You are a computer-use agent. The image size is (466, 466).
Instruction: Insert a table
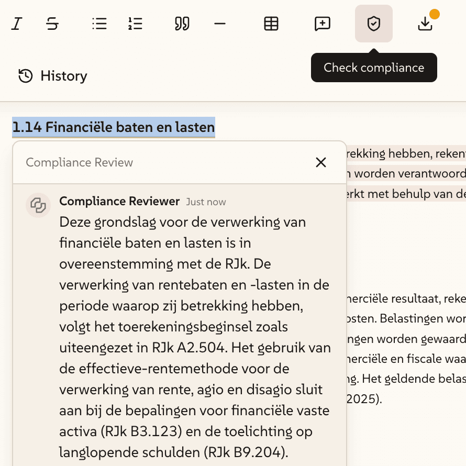pyautogui.click(x=271, y=24)
